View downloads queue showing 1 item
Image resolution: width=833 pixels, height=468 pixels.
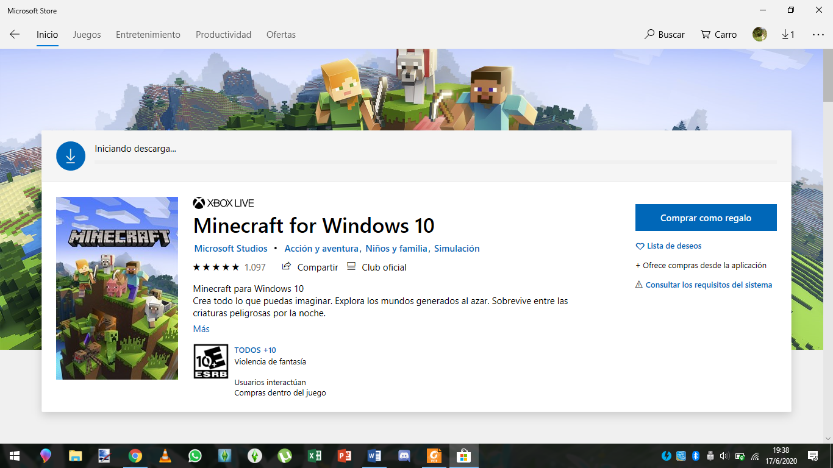(x=788, y=35)
